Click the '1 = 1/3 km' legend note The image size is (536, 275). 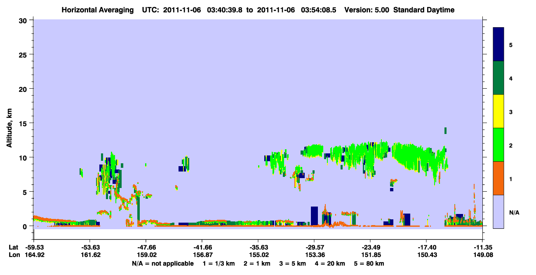pyautogui.click(x=219, y=263)
